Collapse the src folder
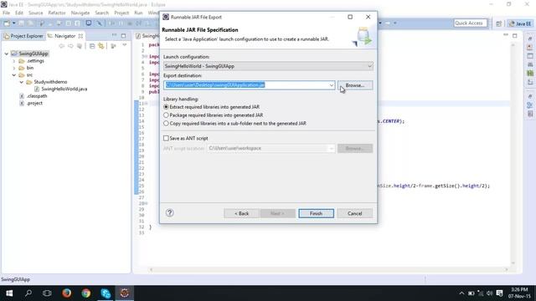Screen dimensions: 536x301 click(x=14, y=74)
